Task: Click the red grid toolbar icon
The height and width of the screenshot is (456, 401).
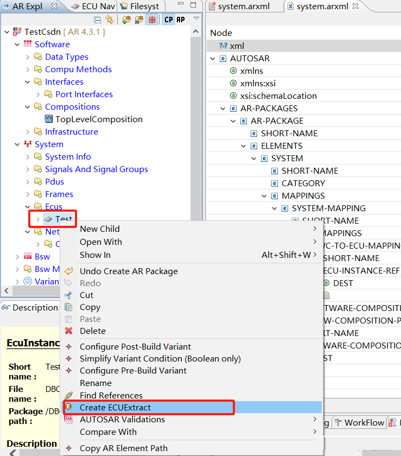Action: tap(153, 20)
